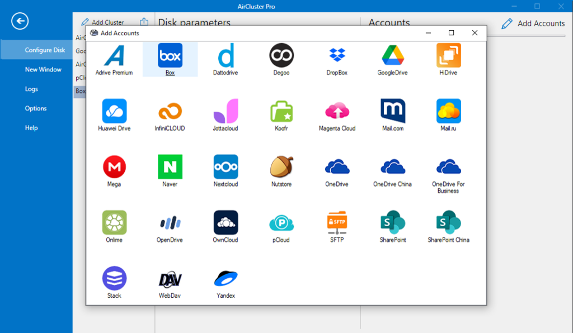Add an SFTP connection

[x=337, y=222]
